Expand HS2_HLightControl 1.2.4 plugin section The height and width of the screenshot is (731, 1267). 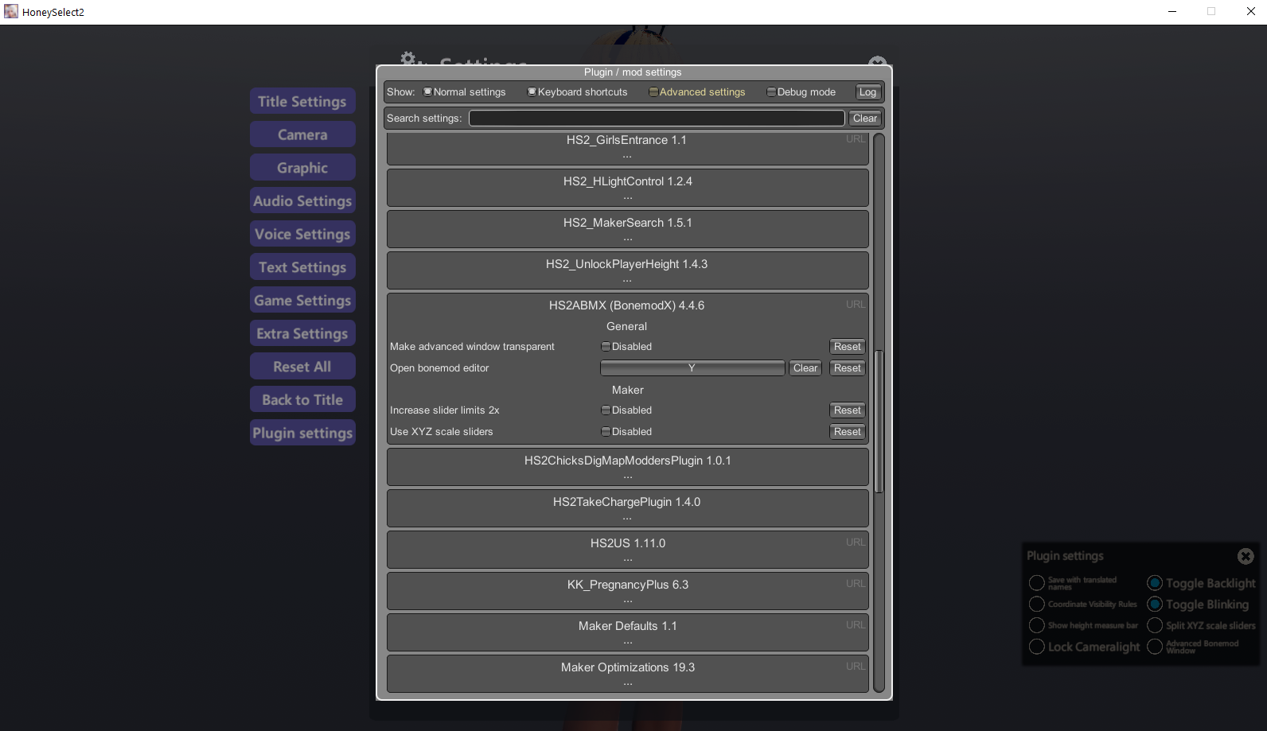(627, 188)
